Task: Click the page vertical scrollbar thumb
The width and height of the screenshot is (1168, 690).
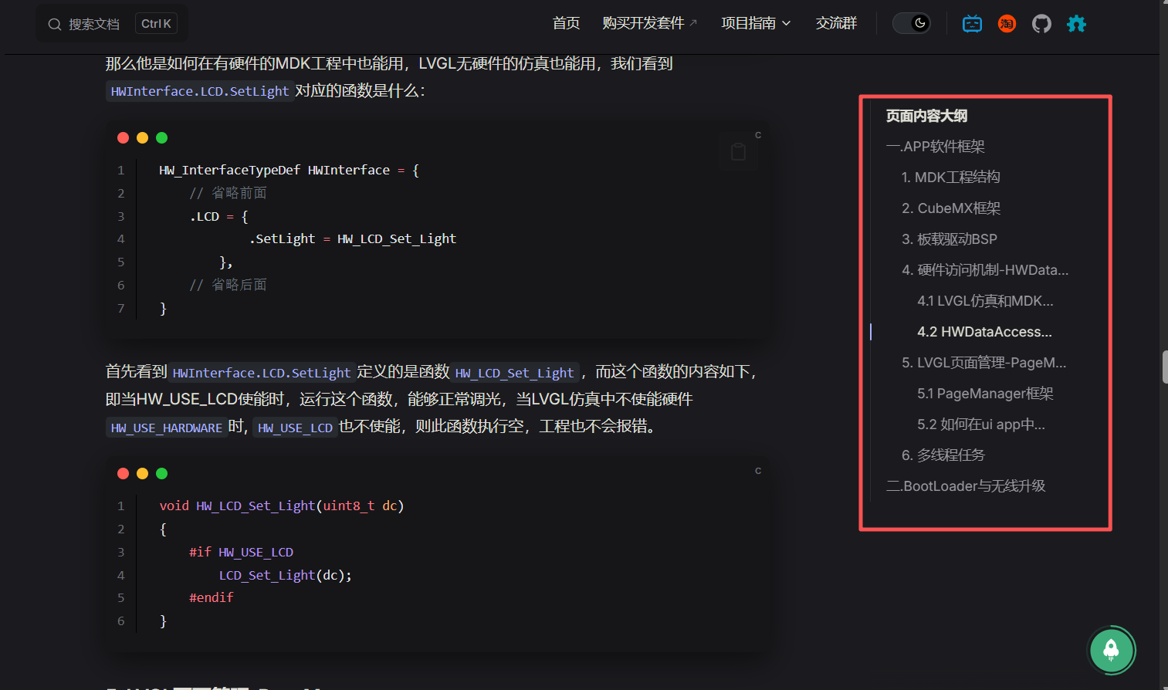Action: pyautogui.click(x=1164, y=367)
